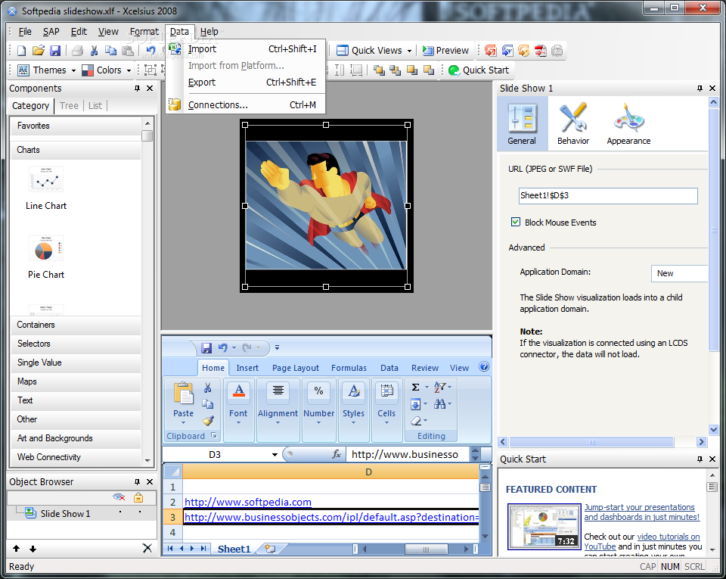This screenshot has width=726, height=579.
Task: Open the File menu
Action: (x=25, y=32)
